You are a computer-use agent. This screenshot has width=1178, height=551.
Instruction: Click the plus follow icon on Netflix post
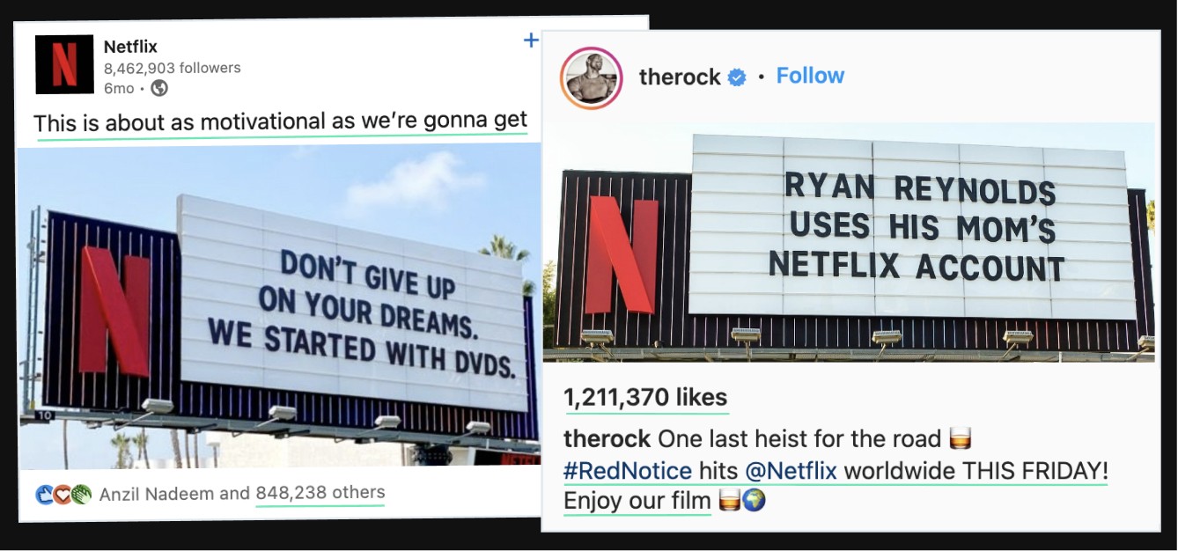coord(530,40)
